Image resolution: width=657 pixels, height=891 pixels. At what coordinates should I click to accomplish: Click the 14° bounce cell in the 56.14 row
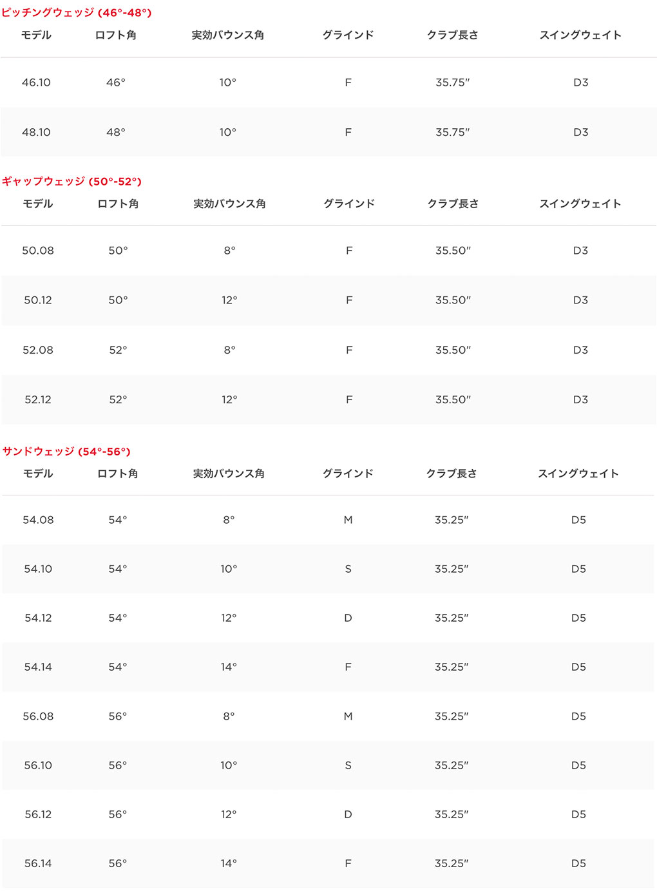[x=229, y=863]
